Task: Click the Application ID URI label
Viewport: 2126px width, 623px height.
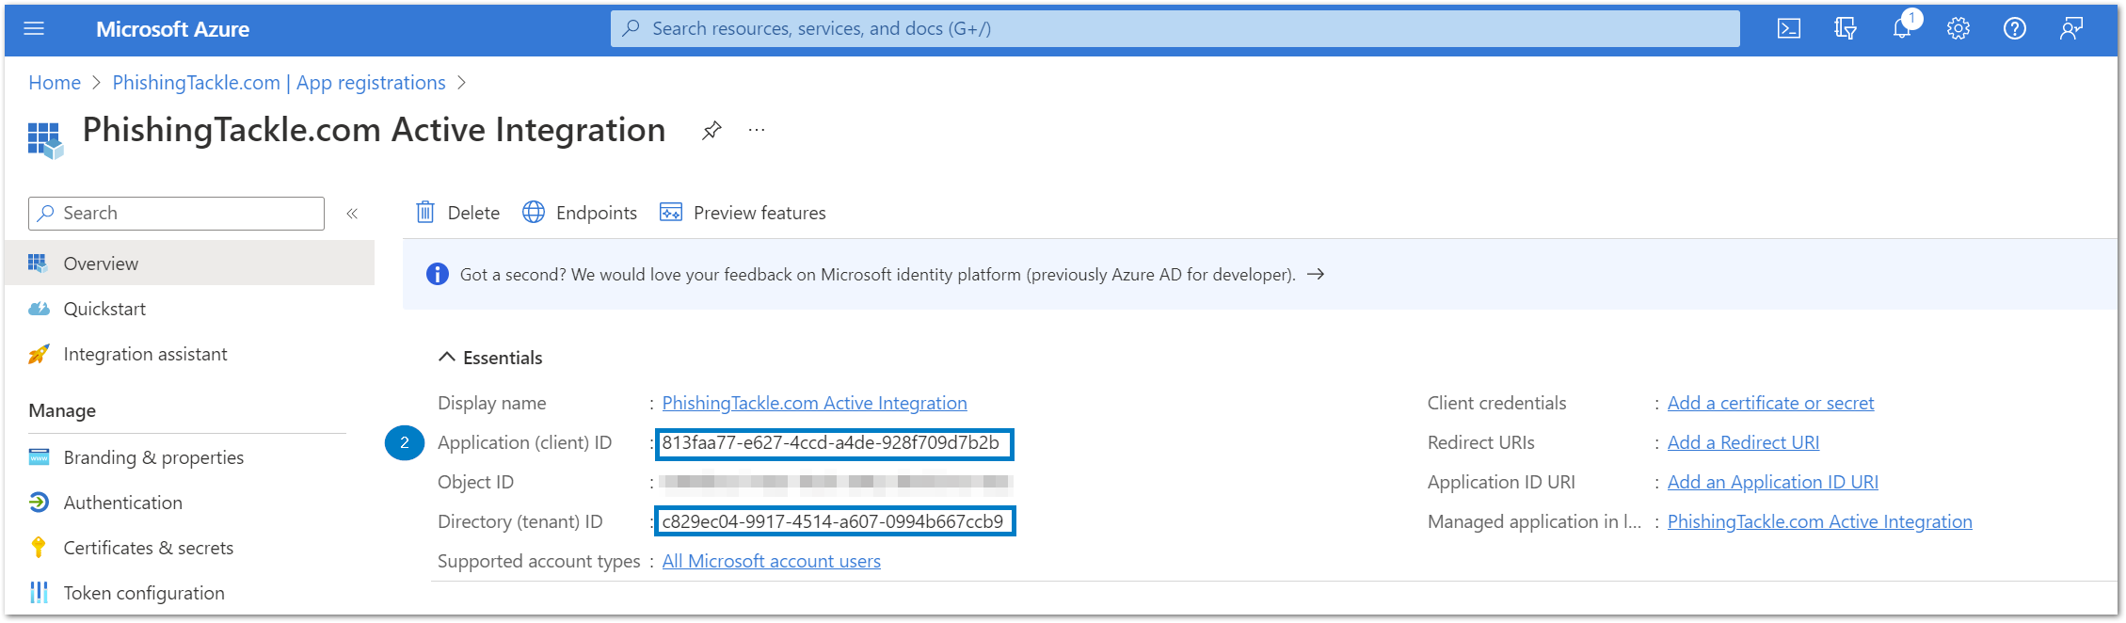Action: click(1500, 482)
